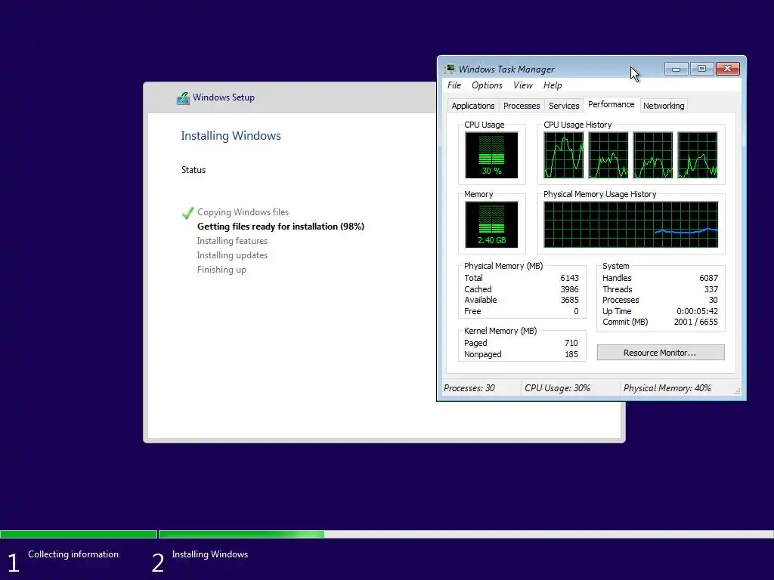Click the Installing Windows progress bar segment

pyautogui.click(x=466, y=534)
